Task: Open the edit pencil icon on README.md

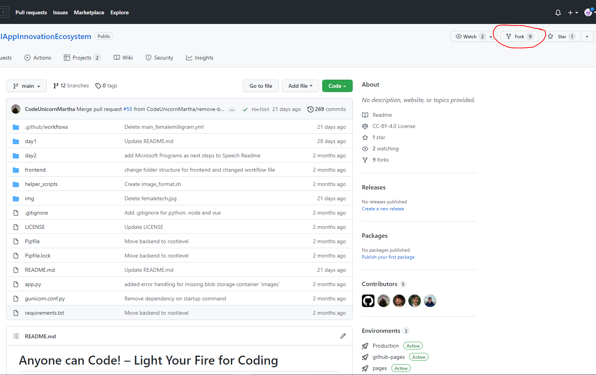Action: point(343,336)
